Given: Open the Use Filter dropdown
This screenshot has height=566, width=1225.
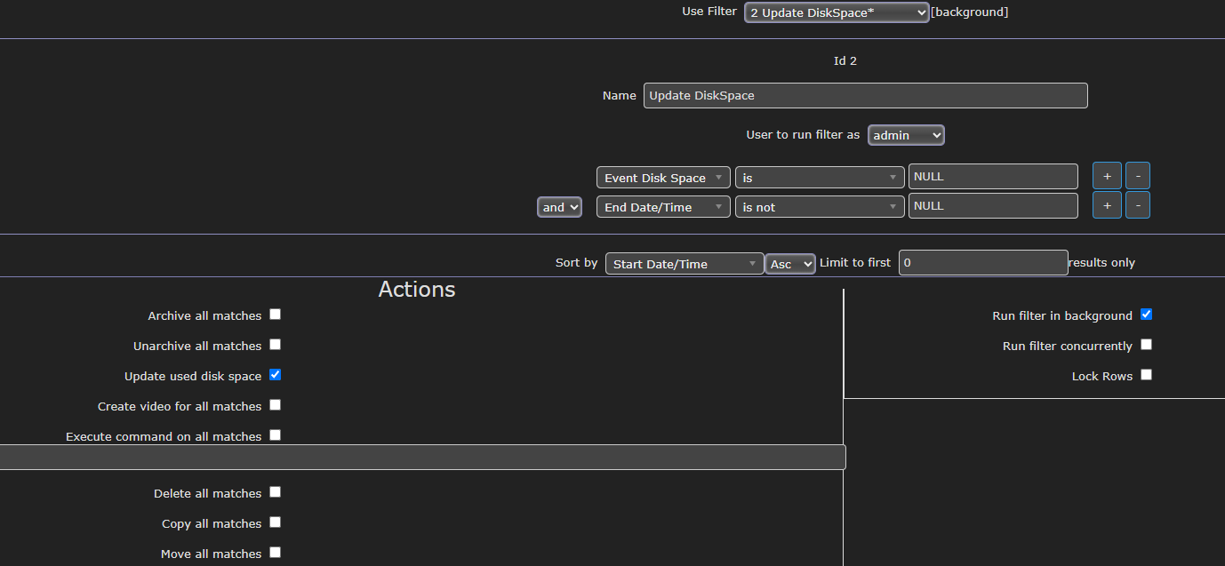Looking at the screenshot, I should [x=837, y=12].
